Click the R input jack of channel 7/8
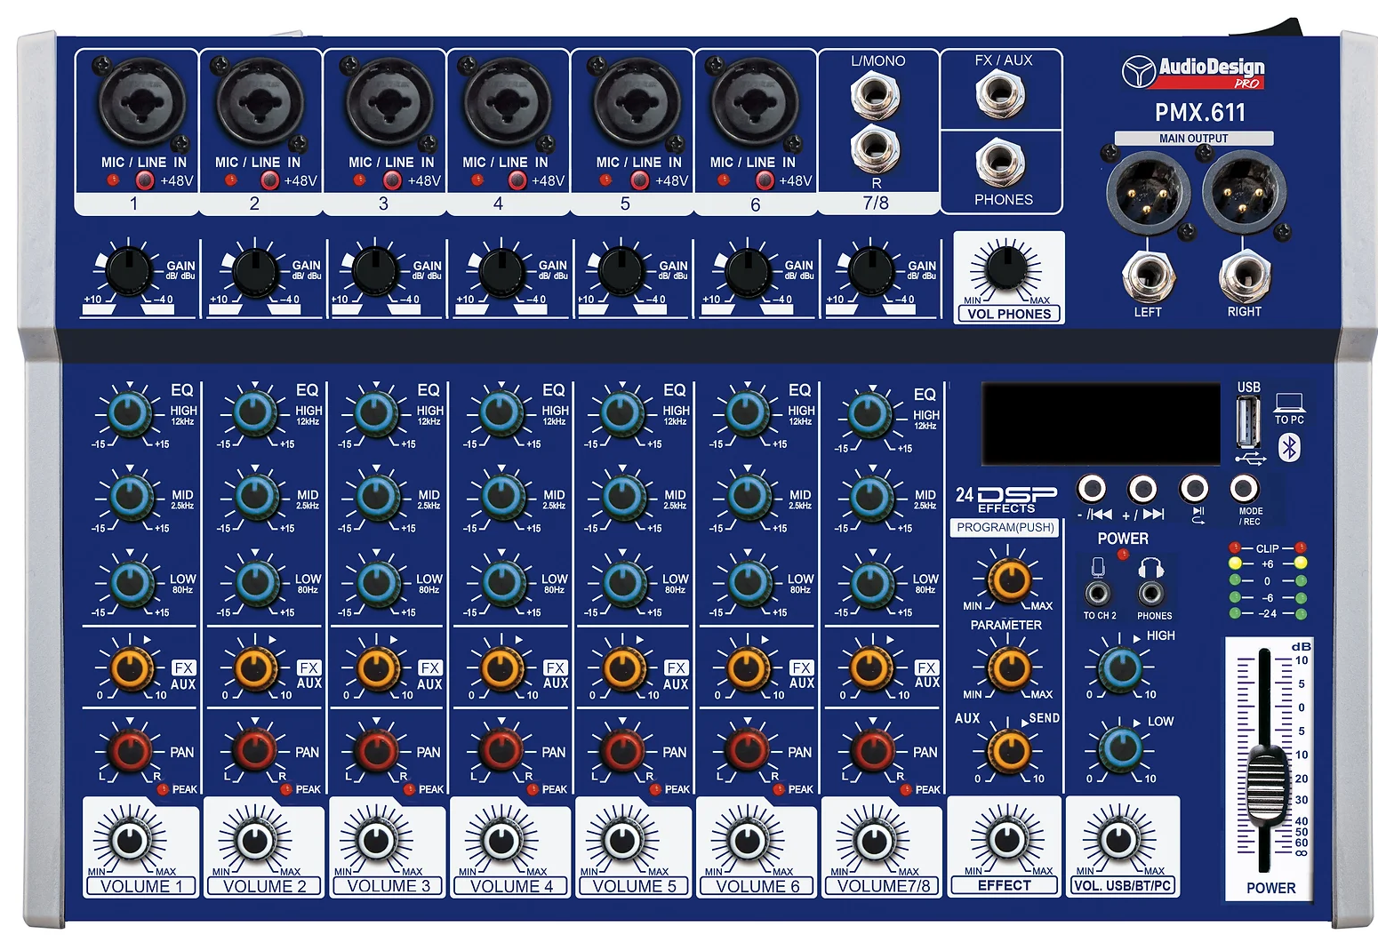The height and width of the screenshot is (935, 1378). (x=876, y=148)
